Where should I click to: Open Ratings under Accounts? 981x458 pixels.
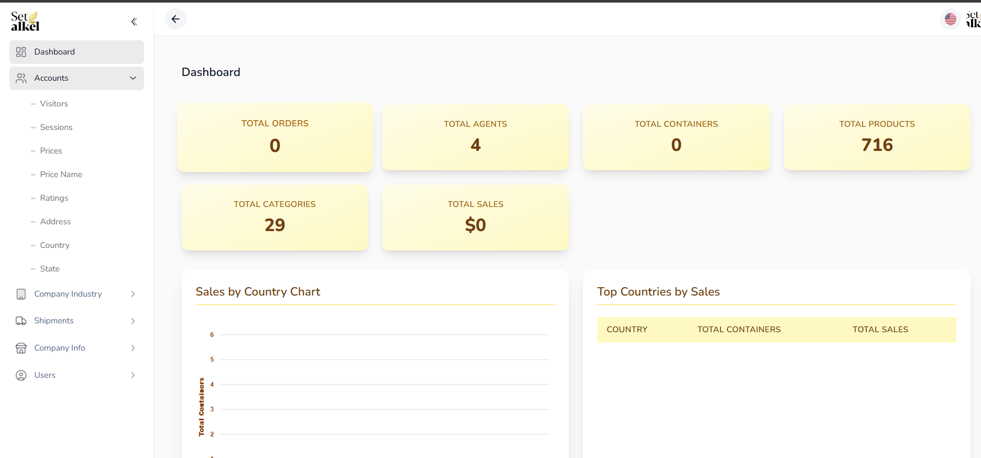[54, 198]
